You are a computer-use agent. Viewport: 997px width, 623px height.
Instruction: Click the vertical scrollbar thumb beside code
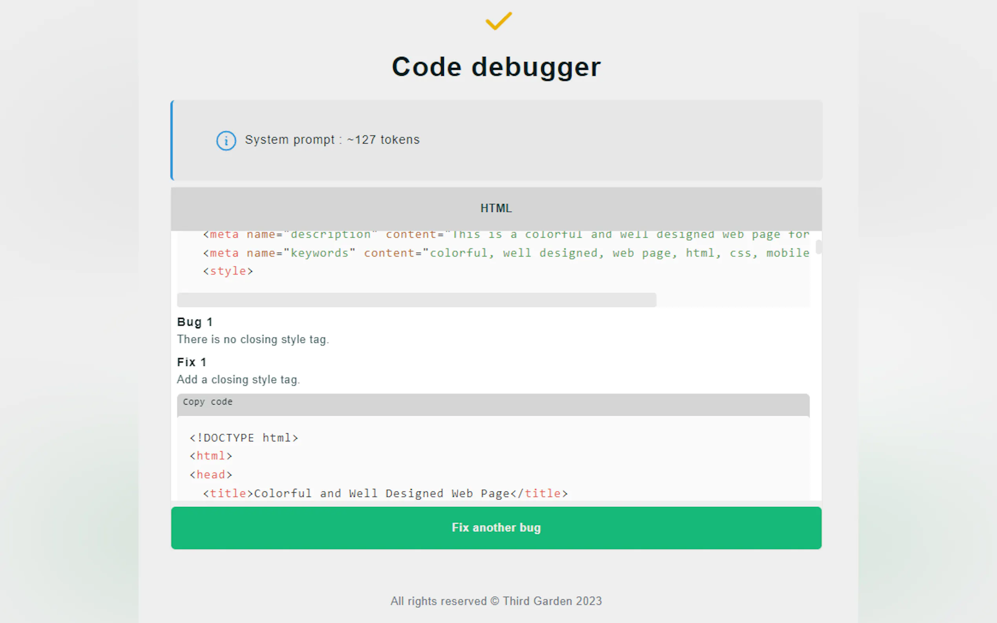[818, 247]
